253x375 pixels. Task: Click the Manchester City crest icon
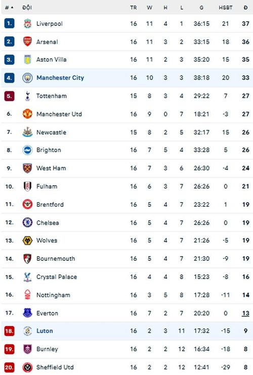click(27, 78)
